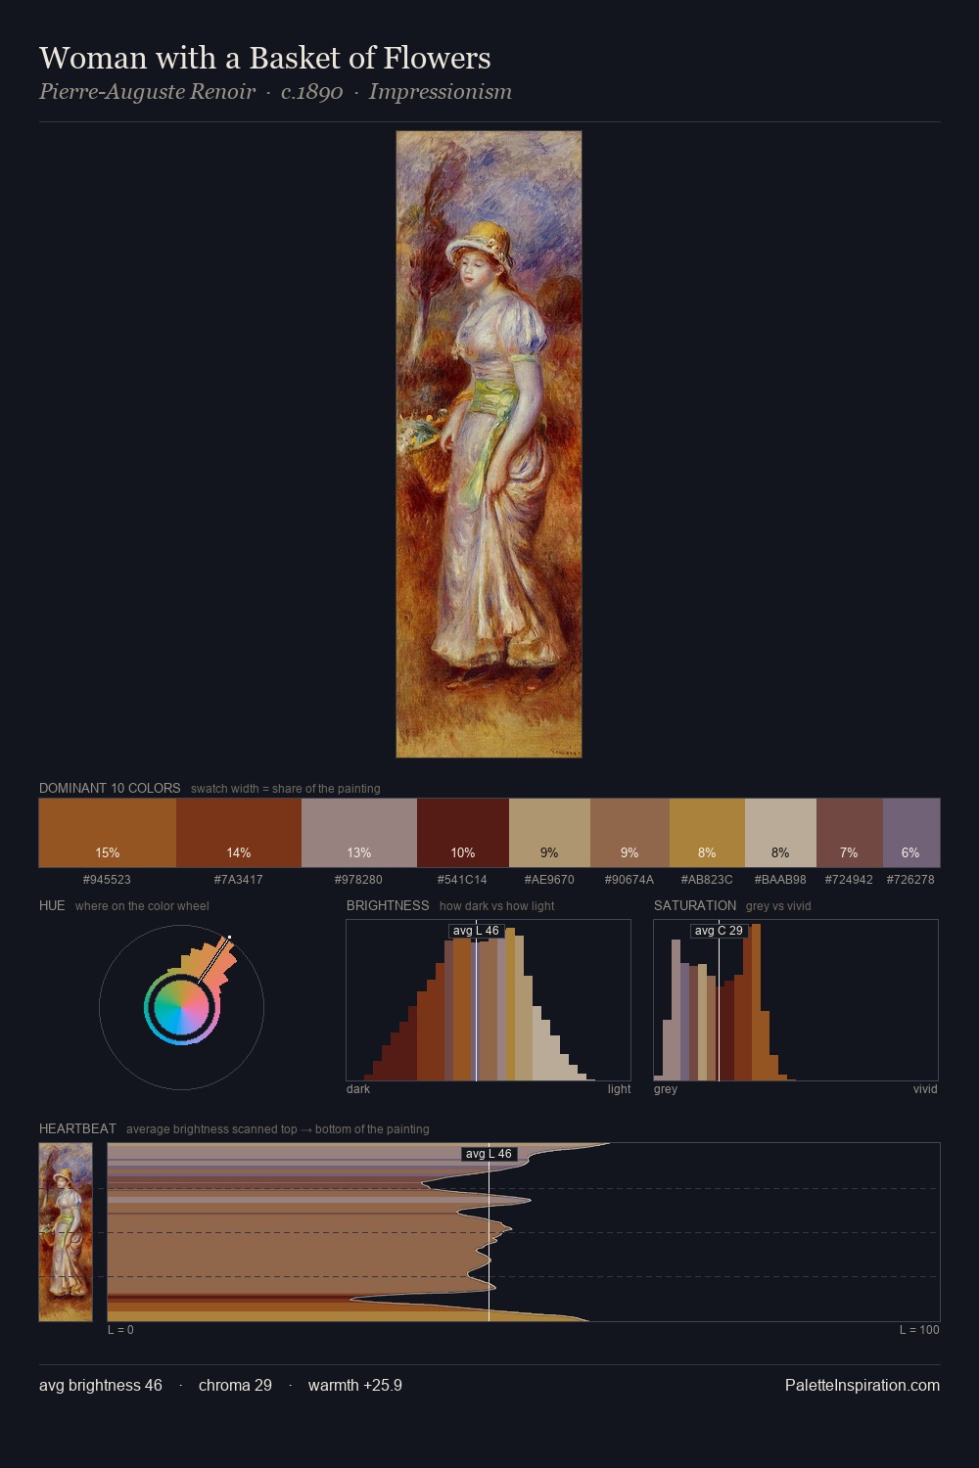Click "swatch width = share of the painting" caption
The image size is (979, 1468).
click(x=286, y=789)
